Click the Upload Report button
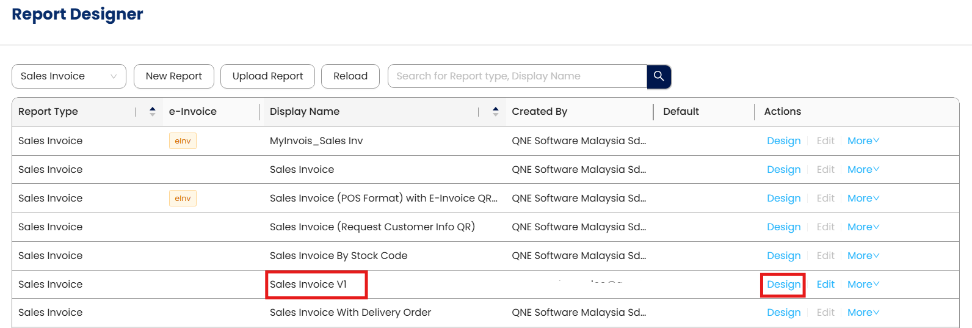The width and height of the screenshot is (972, 328). click(267, 76)
